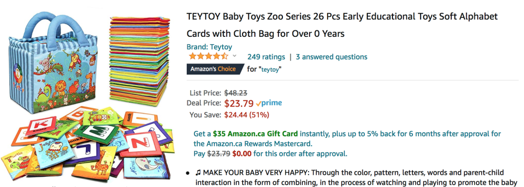Click the Prime logo icon

(x=269, y=103)
